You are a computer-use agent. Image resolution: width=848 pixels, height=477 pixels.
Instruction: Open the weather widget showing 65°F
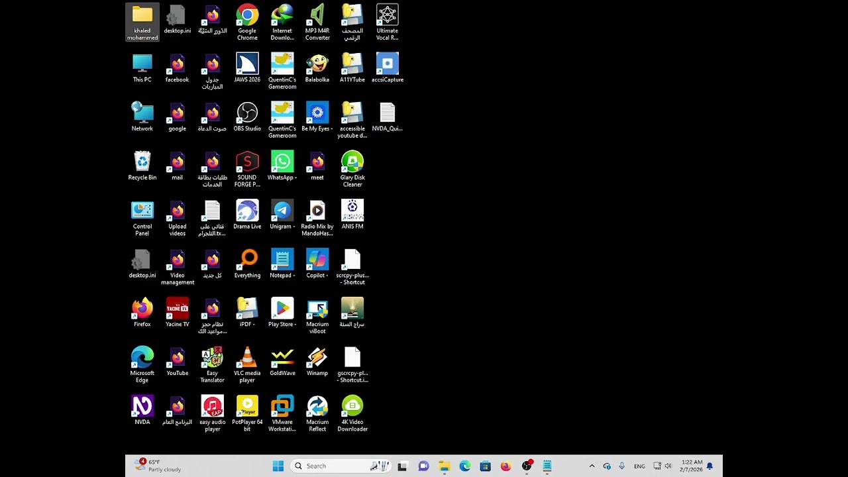click(x=158, y=466)
